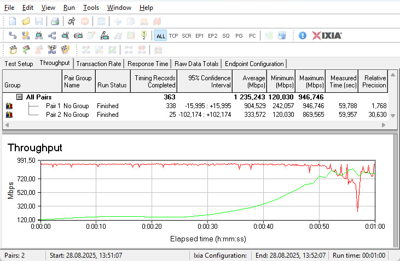Click the Relative Precision column header
The height and width of the screenshot is (261, 400).
click(x=373, y=81)
